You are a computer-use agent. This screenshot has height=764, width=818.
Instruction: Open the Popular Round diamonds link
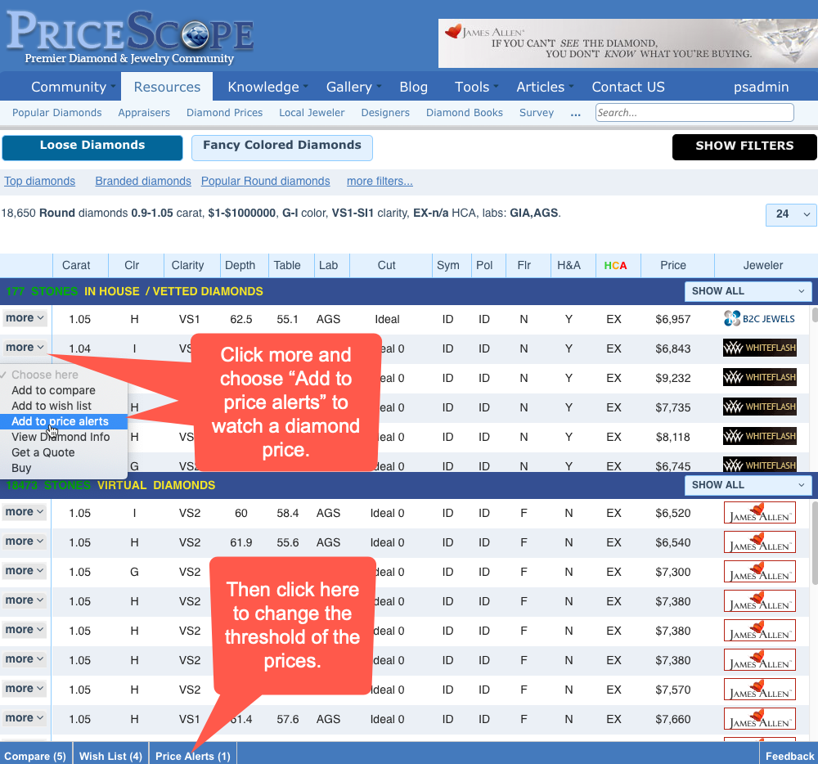pos(266,181)
